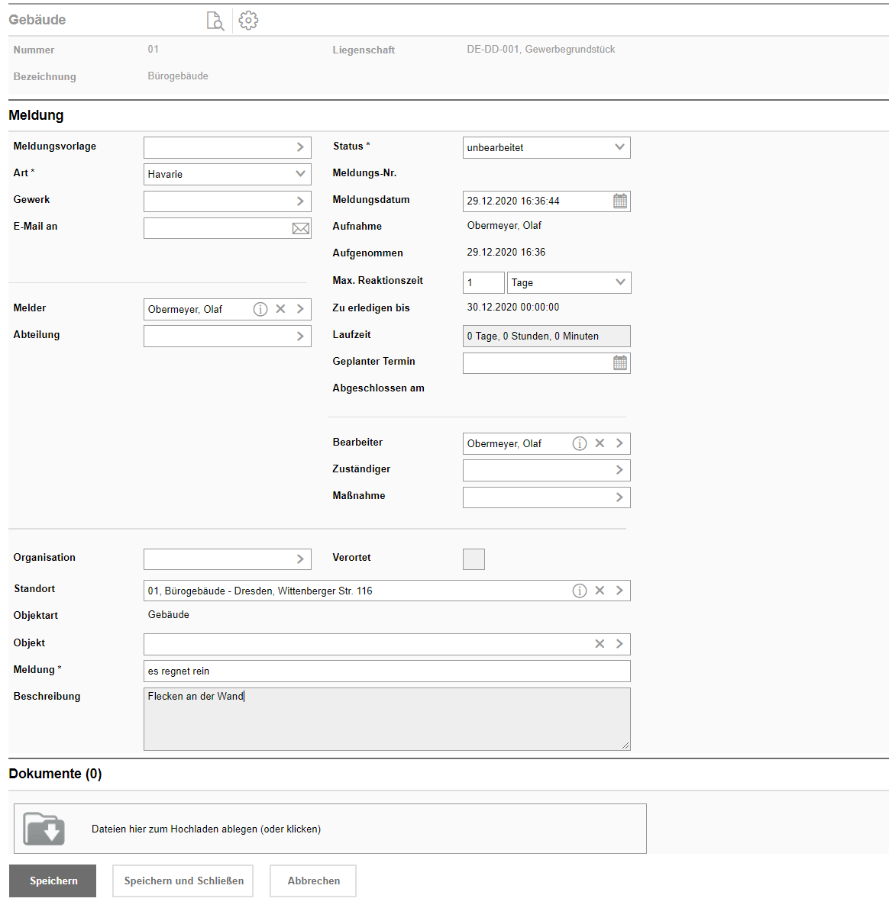
Task: Click the Laufzeit field
Action: pos(547,336)
